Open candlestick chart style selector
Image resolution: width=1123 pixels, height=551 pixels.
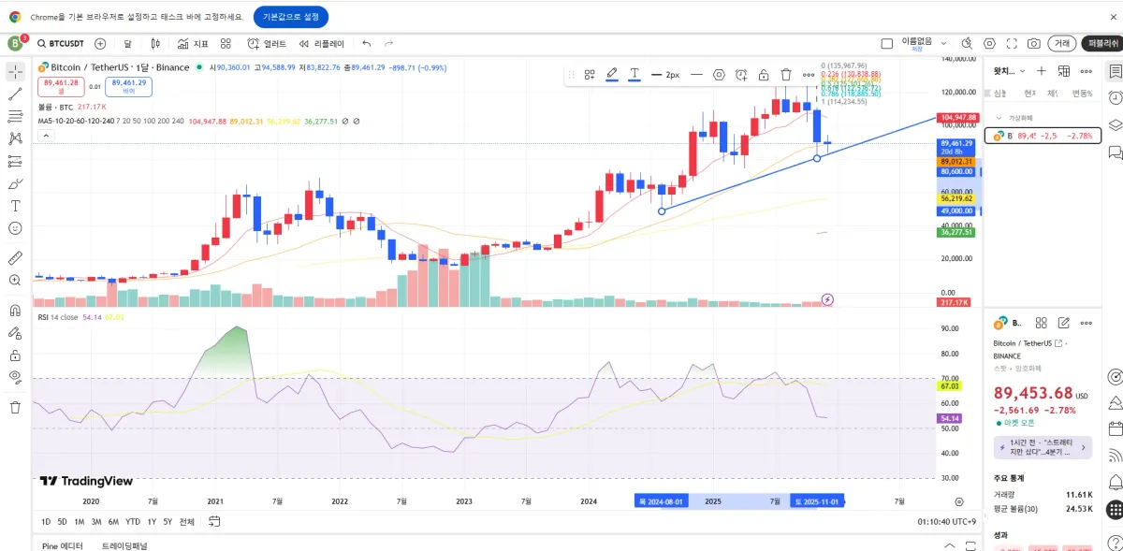155,44
